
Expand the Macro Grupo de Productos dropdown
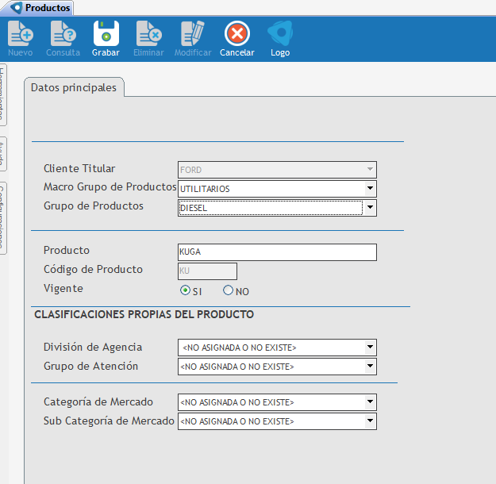click(369, 189)
